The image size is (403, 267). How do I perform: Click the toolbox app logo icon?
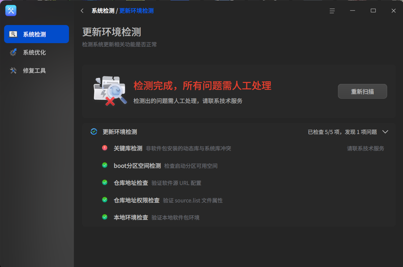coord(11,11)
